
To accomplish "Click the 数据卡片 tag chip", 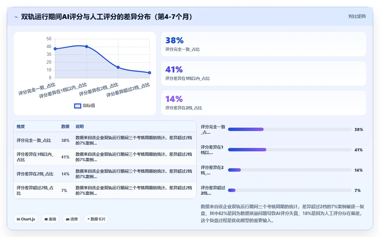I will 96,219.
